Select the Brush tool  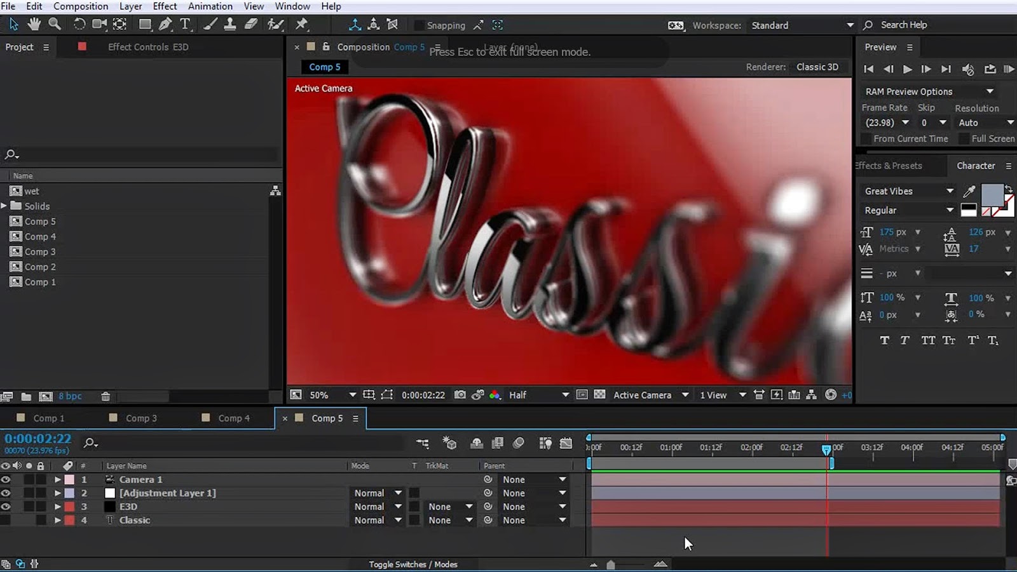coord(210,24)
